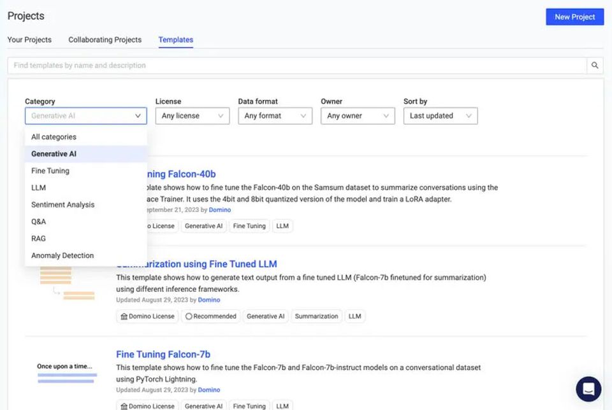Select Anomaly Detection category option
The height and width of the screenshot is (410, 612).
[86, 256]
